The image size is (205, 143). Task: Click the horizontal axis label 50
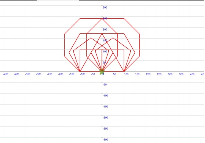(114, 74)
